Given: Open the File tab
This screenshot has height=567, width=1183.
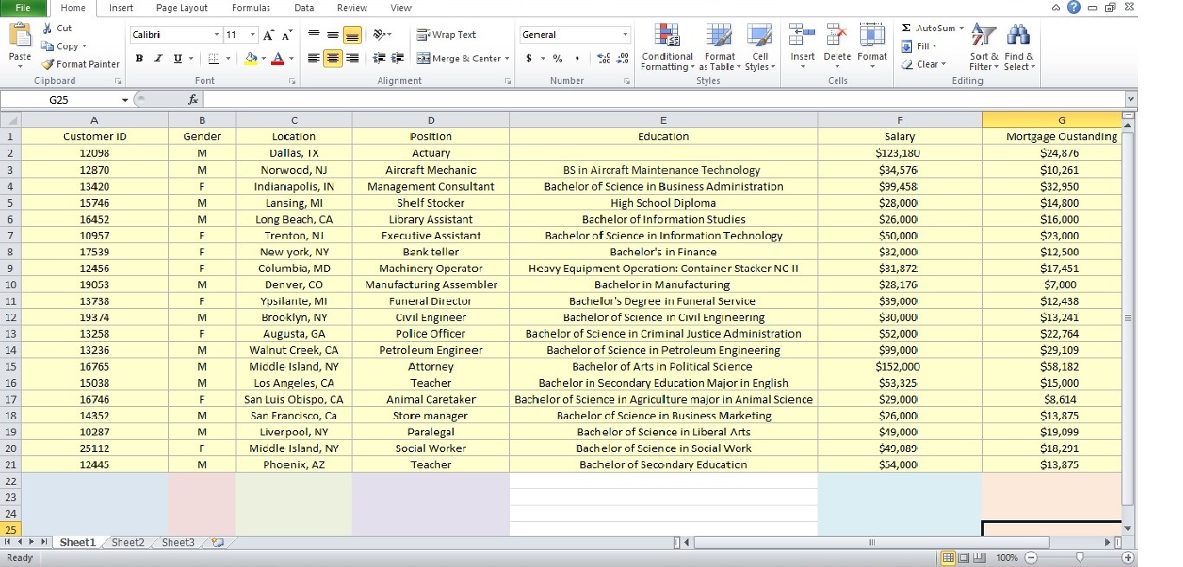Looking at the screenshot, I should (23, 8).
